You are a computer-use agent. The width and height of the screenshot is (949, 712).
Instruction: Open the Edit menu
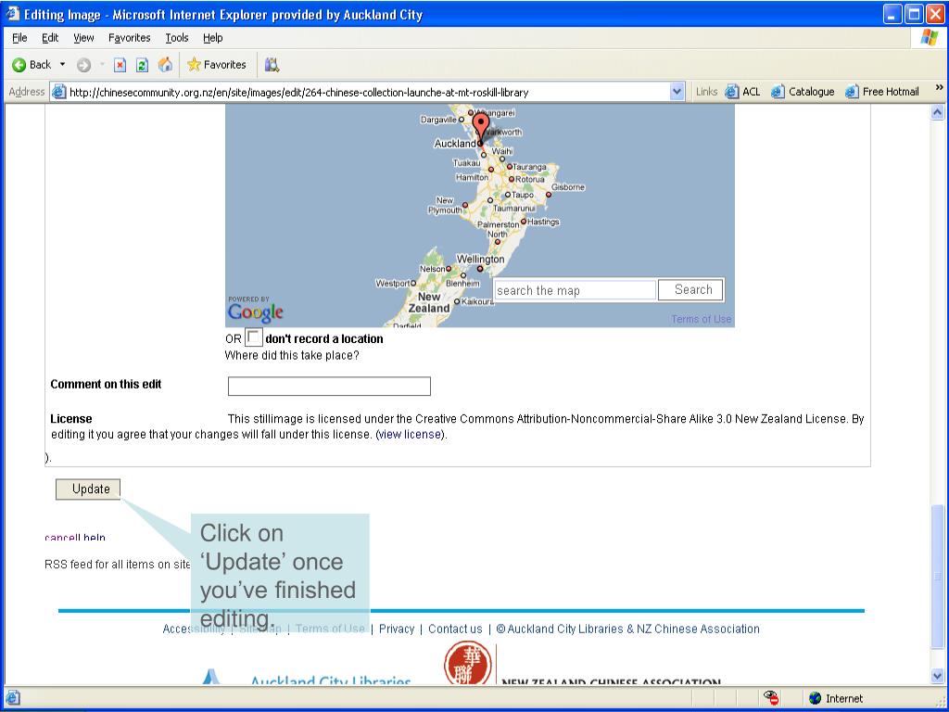tap(50, 37)
